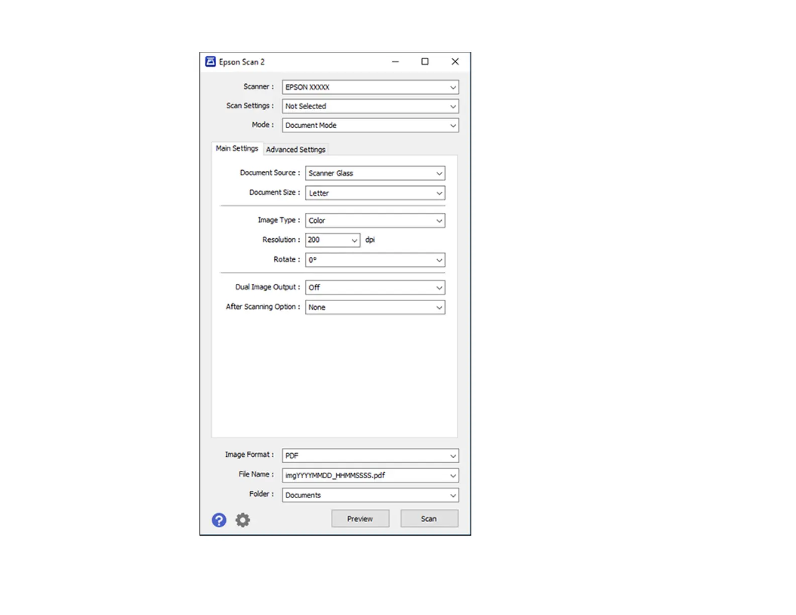
Task: Open the Mode dropdown set to Document Mode
Action: coord(370,126)
